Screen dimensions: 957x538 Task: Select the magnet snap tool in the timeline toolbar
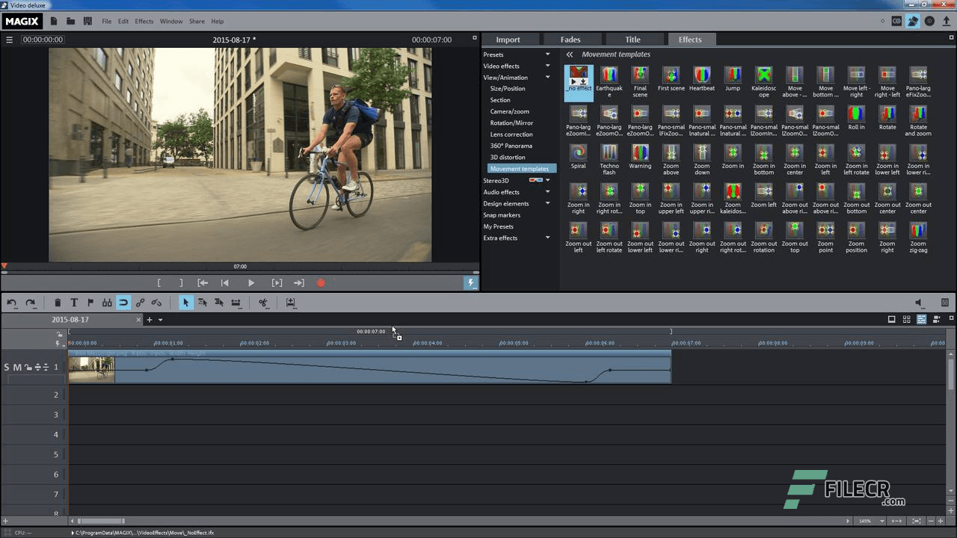pos(123,302)
